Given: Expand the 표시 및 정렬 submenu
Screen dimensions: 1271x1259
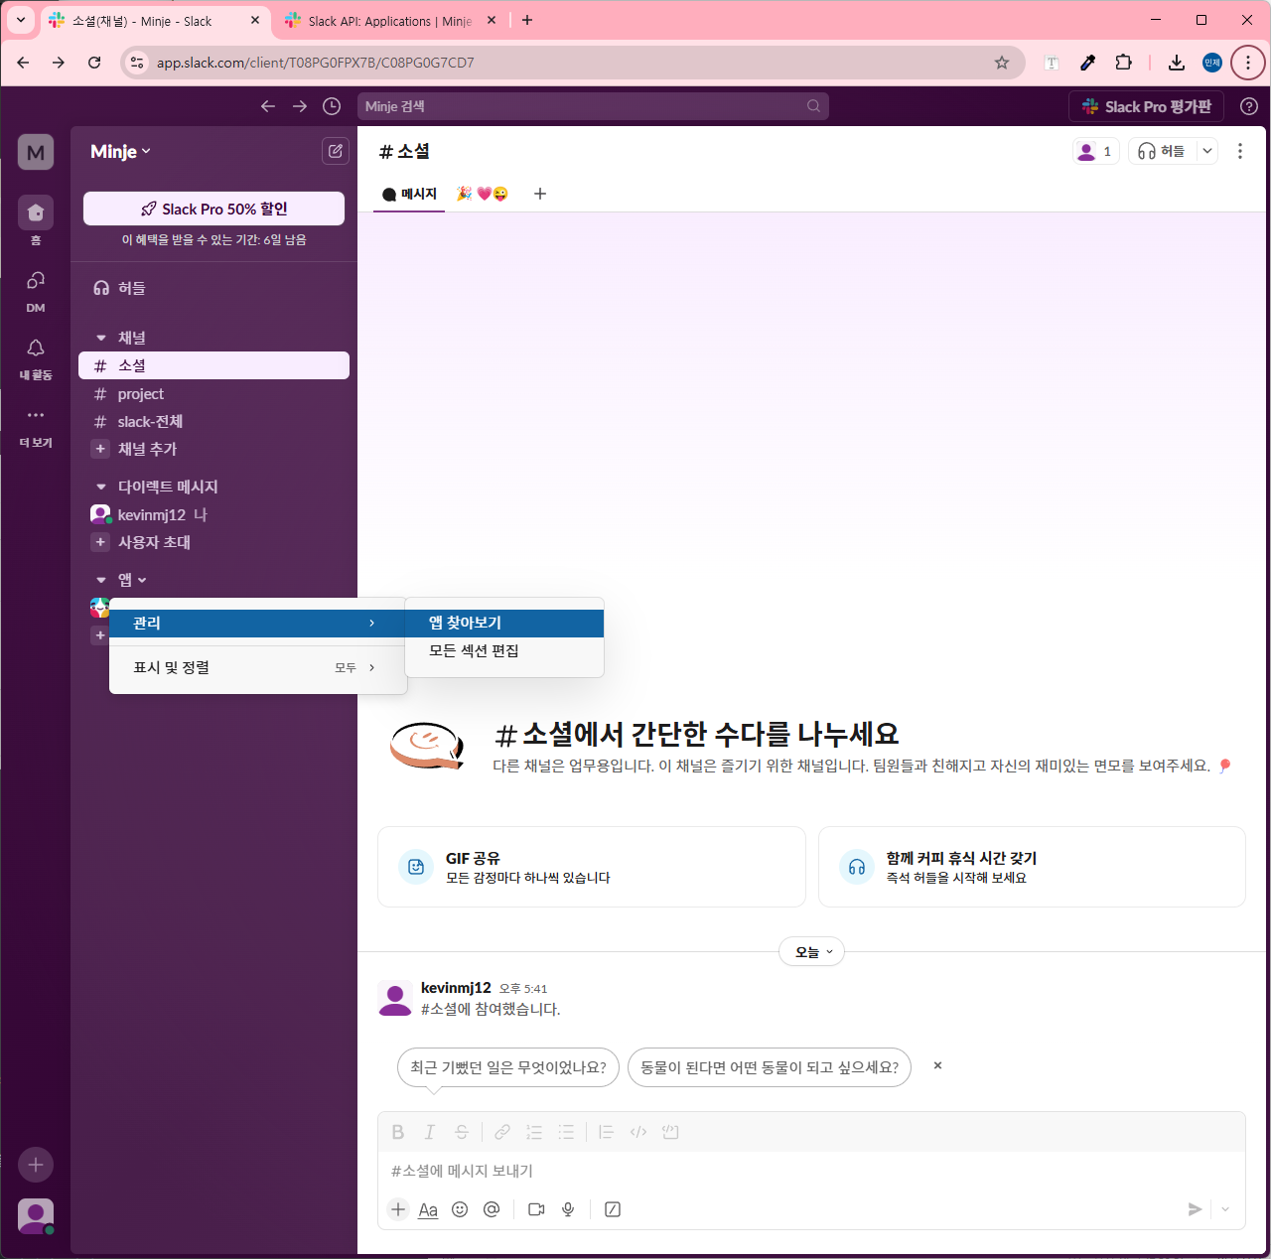Looking at the screenshot, I should (x=257, y=667).
